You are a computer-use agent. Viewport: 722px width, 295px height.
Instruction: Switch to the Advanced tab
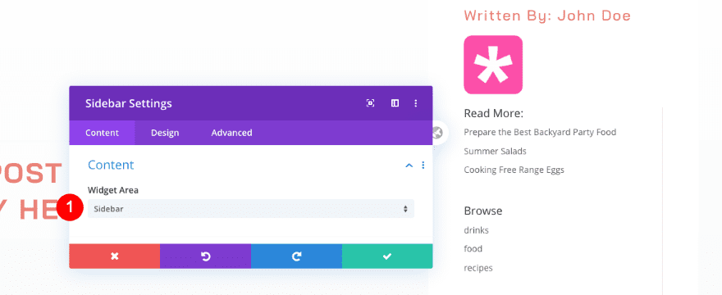[x=231, y=133]
